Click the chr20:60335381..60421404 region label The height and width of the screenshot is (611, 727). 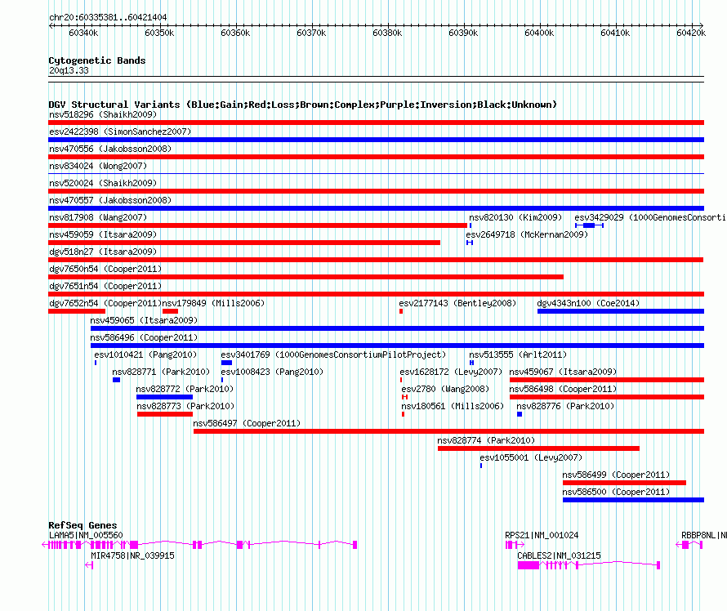tap(108, 17)
